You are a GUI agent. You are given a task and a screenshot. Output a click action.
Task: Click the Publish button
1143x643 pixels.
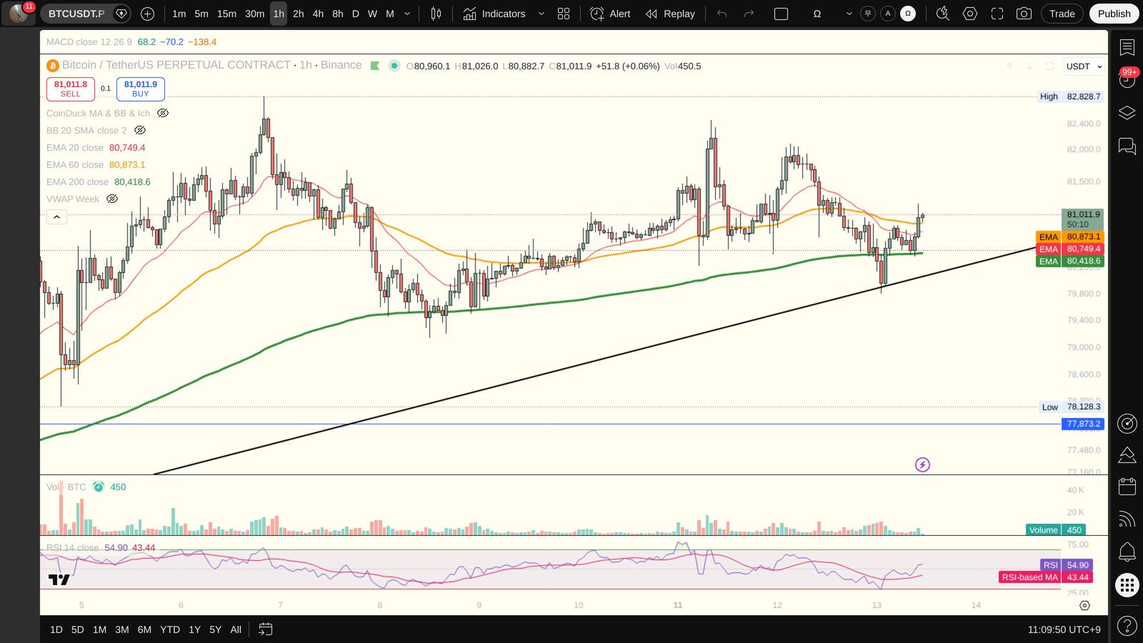click(1114, 14)
